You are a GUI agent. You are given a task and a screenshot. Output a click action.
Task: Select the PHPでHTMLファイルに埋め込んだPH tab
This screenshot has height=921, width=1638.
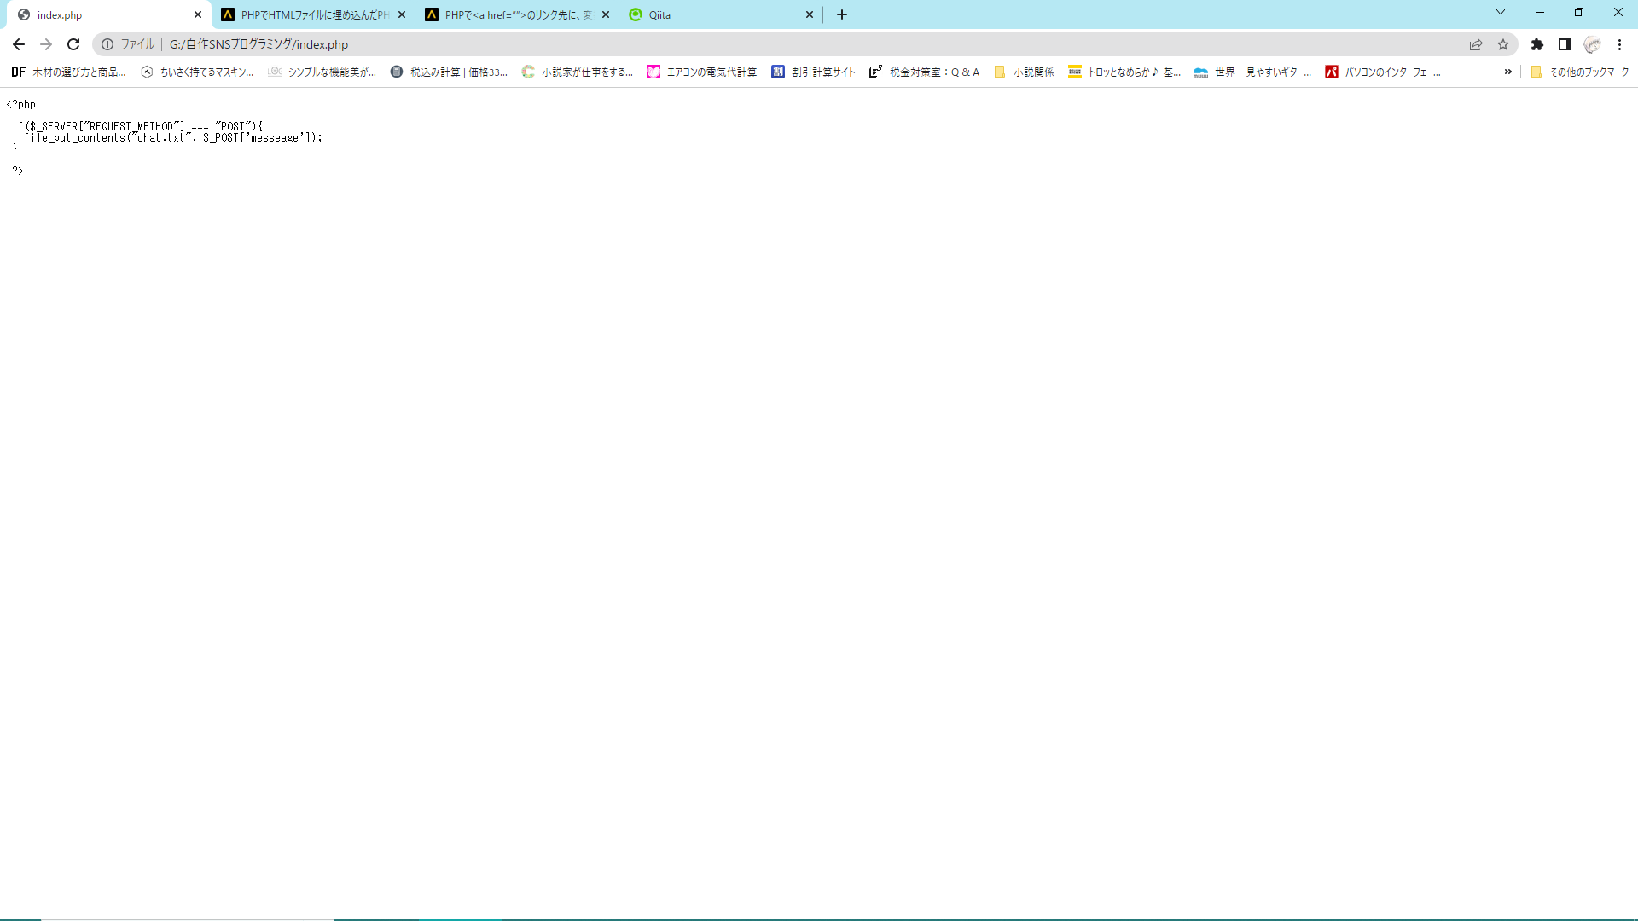pyautogui.click(x=307, y=14)
